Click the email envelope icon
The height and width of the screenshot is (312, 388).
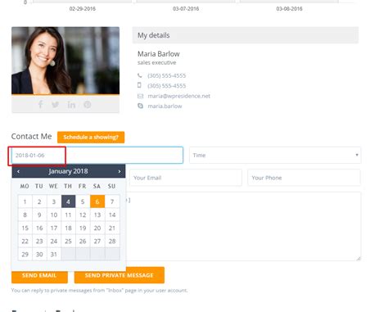point(140,96)
